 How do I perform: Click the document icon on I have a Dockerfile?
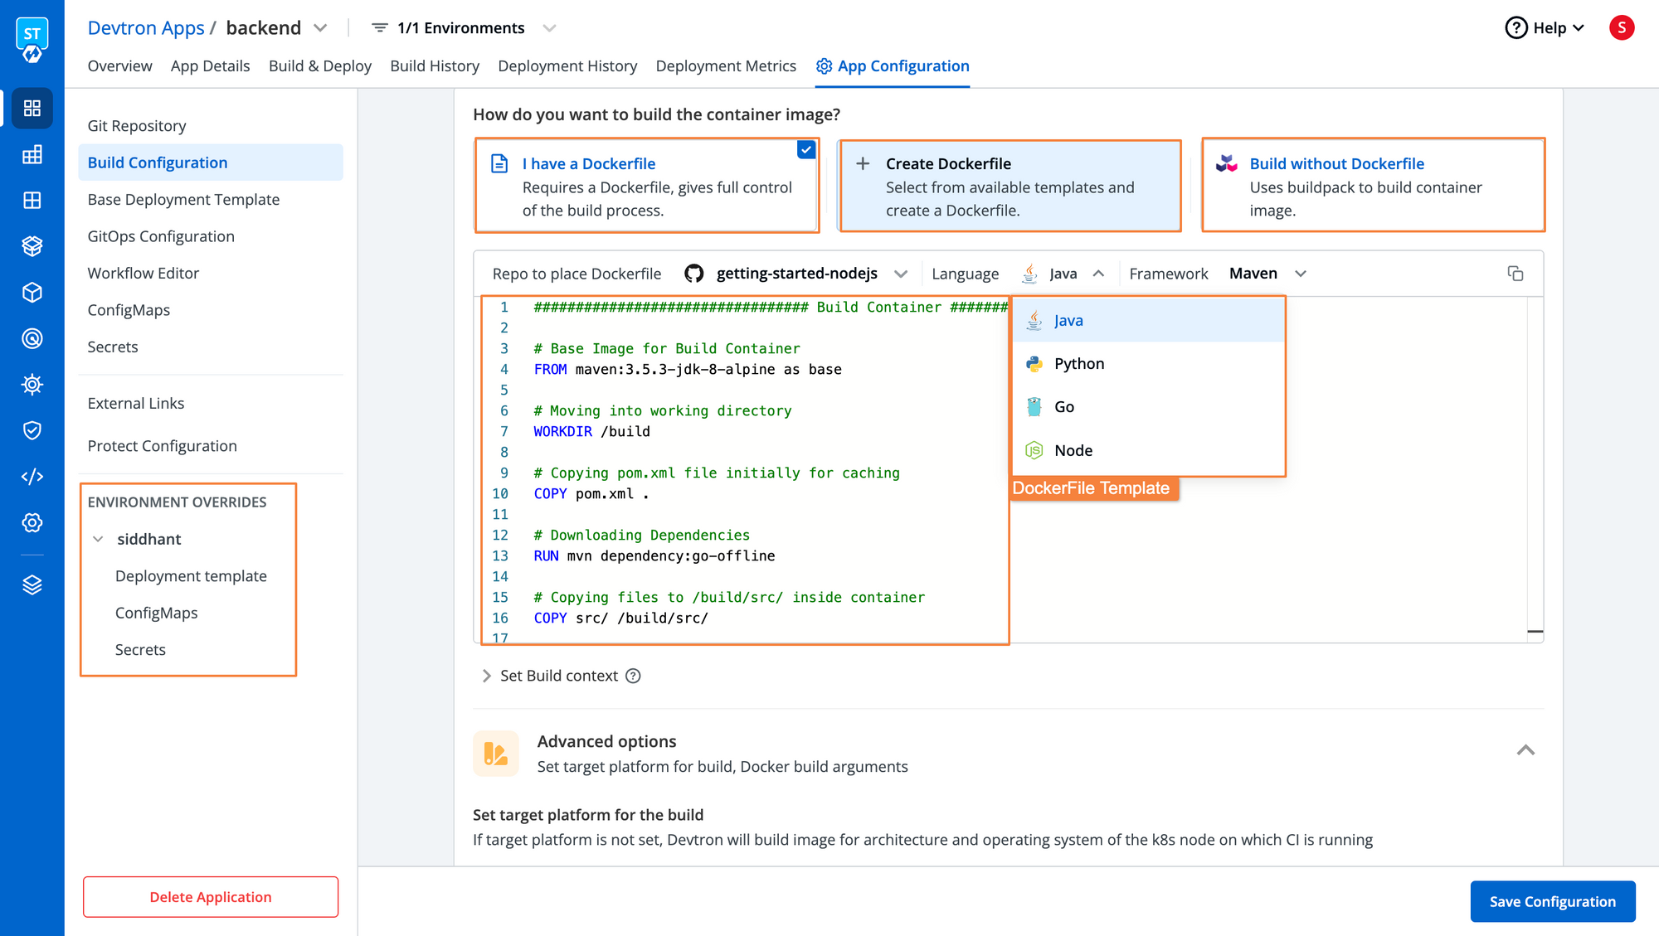tap(499, 163)
